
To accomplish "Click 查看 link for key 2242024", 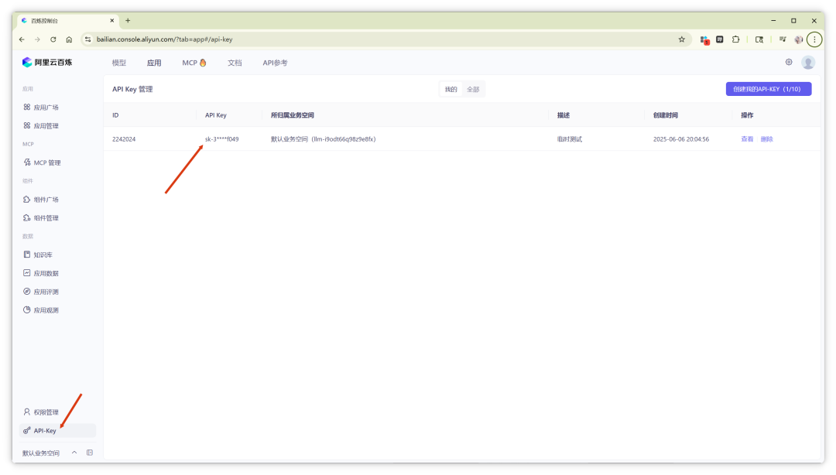I will pyautogui.click(x=747, y=139).
